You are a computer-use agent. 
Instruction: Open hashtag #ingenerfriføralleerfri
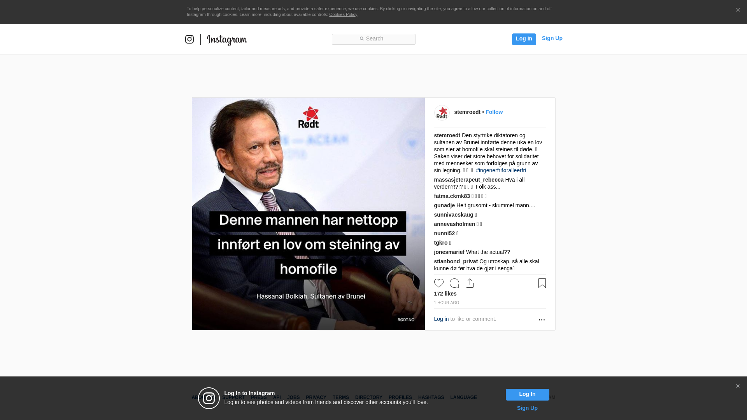(x=501, y=170)
